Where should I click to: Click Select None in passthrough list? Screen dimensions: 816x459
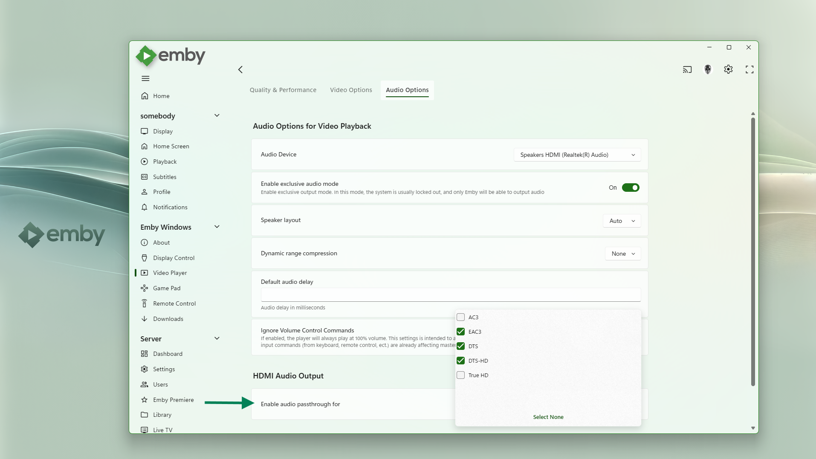548,417
